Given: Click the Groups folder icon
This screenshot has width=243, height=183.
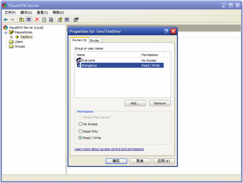Looking at the screenshot, I should (11, 46).
